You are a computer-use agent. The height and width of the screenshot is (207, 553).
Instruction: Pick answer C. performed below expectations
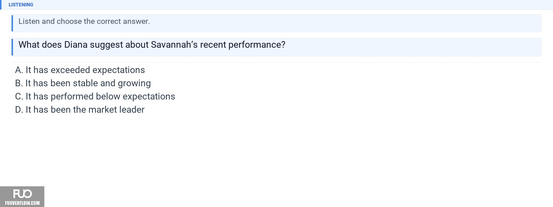tap(95, 96)
